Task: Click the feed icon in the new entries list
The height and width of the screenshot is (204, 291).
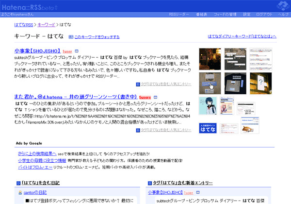Action: tap(198, 192)
